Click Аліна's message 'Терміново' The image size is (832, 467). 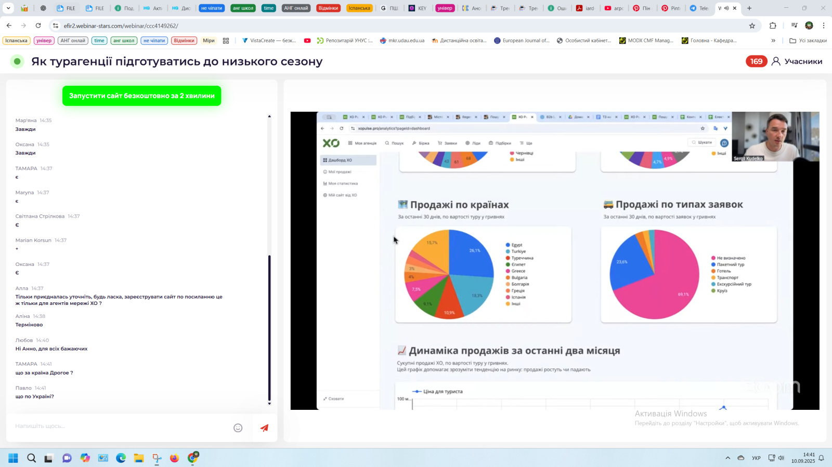(29, 325)
